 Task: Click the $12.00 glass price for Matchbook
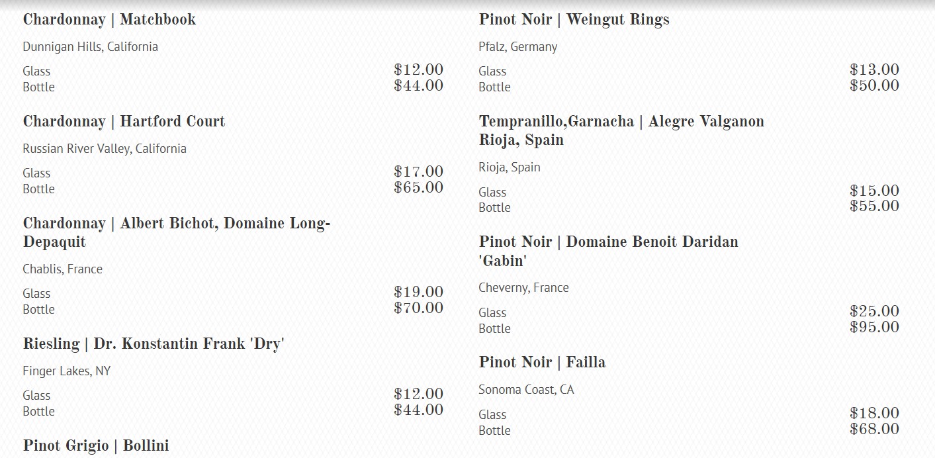[x=418, y=70]
